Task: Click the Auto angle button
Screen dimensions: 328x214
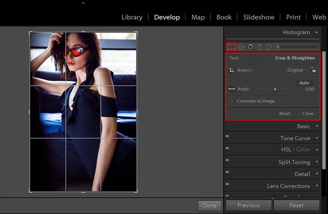Action: [x=304, y=83]
